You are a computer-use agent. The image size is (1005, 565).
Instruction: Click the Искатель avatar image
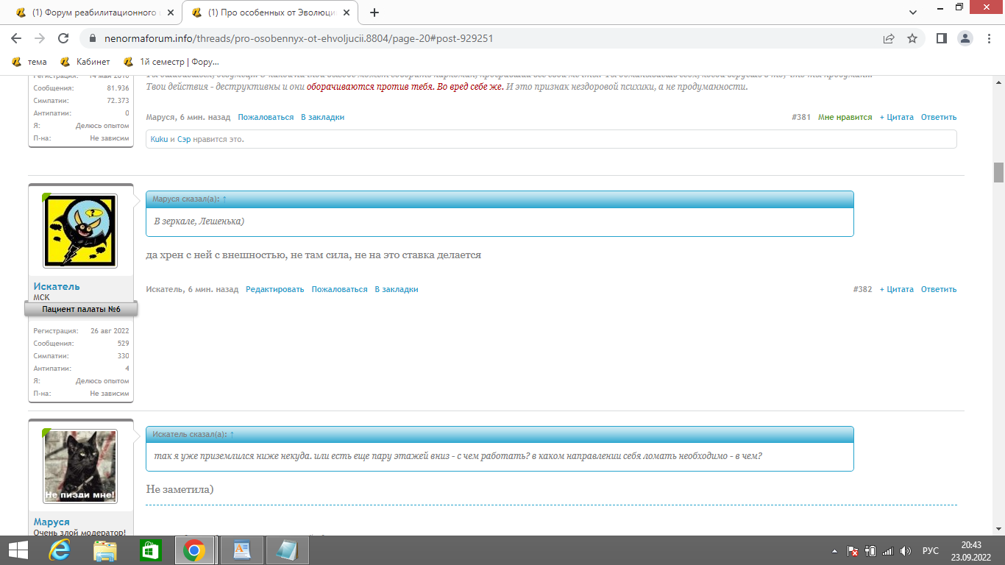click(80, 231)
